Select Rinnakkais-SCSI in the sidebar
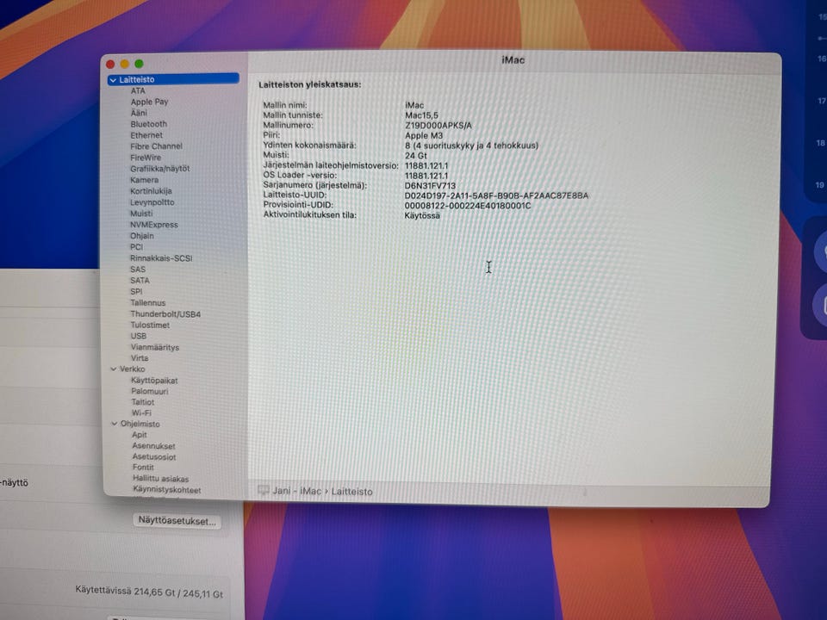 tap(161, 258)
